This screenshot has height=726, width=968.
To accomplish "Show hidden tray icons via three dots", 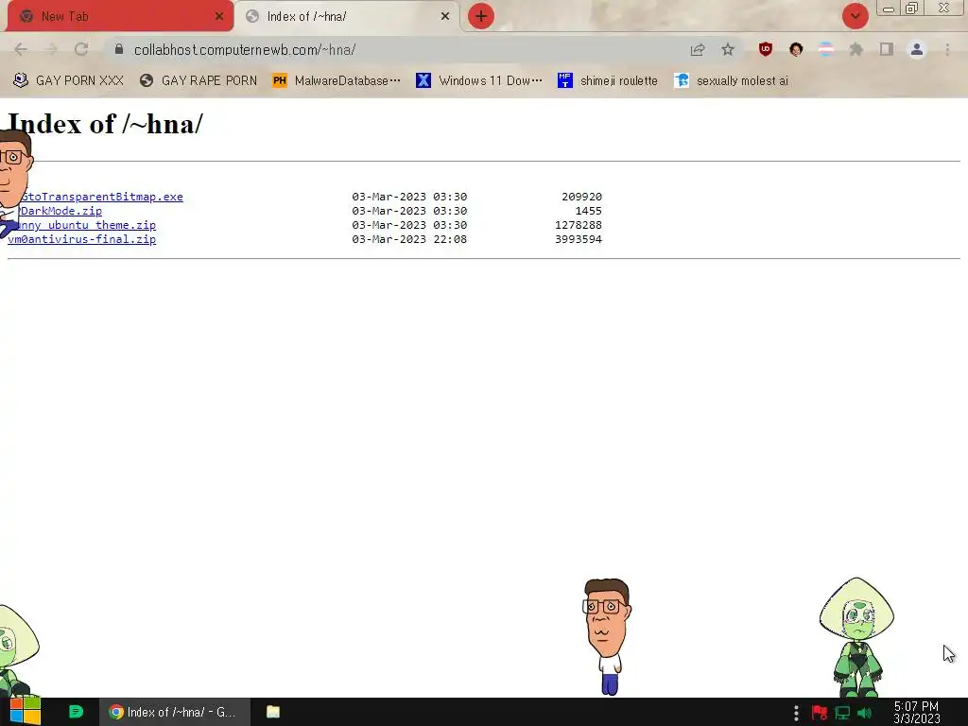I will pos(796,713).
